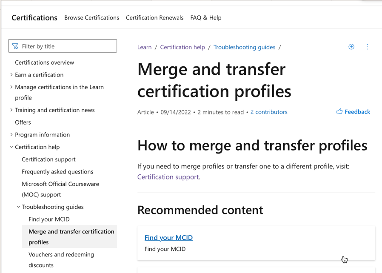The image size is (382, 273).
Task: Go to Troubleshooting guides breadcrumb
Action: [x=244, y=47]
